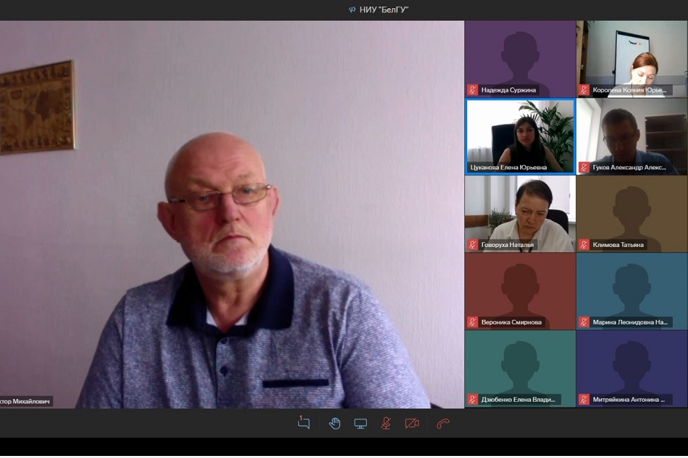Click muted mic icon on Надежда Суржина tile
The width and height of the screenshot is (688, 458).
pos(473,89)
